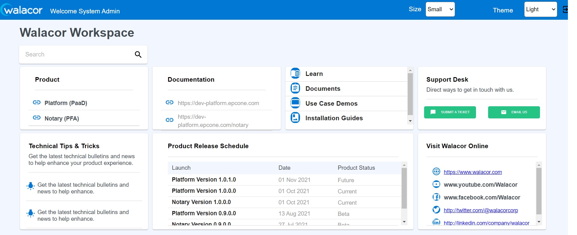
Task: Click the Visit Walacor Online scroll-up arrow
Action: pyautogui.click(x=539, y=165)
